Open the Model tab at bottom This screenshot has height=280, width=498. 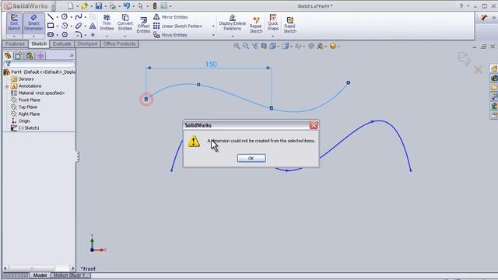point(40,275)
